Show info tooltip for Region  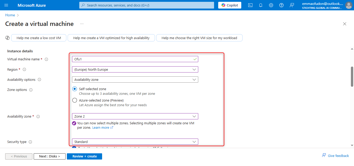pos(24,70)
